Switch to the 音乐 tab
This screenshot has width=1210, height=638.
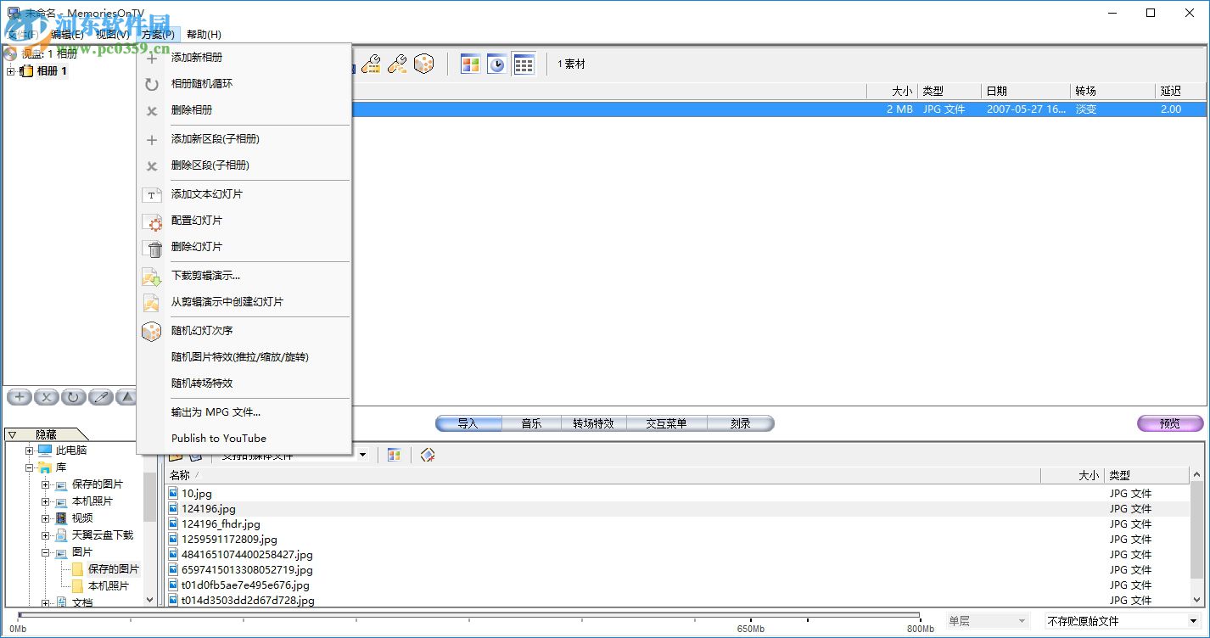[532, 423]
